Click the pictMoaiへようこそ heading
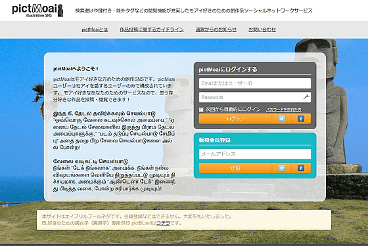This screenshot has height=246, width=368. [76, 69]
